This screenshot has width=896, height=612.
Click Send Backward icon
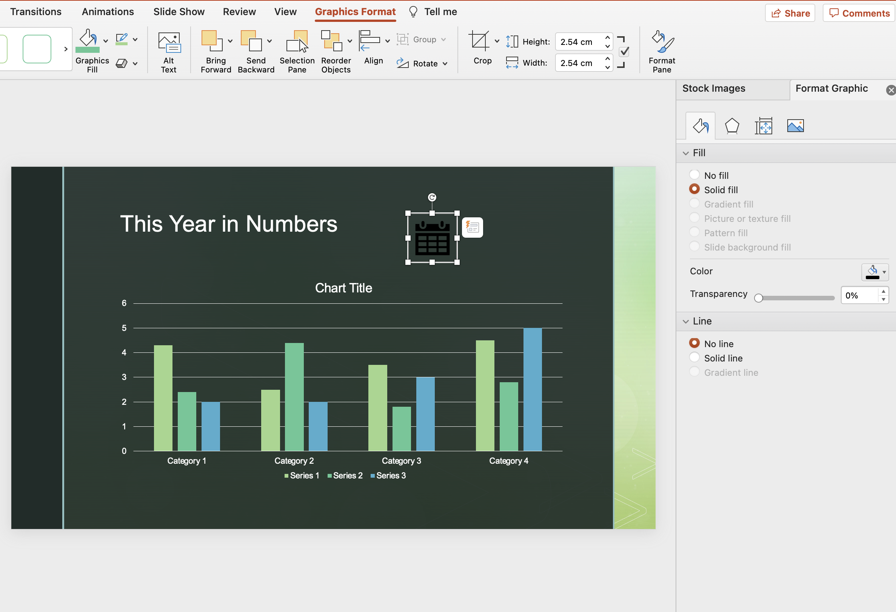coord(251,41)
